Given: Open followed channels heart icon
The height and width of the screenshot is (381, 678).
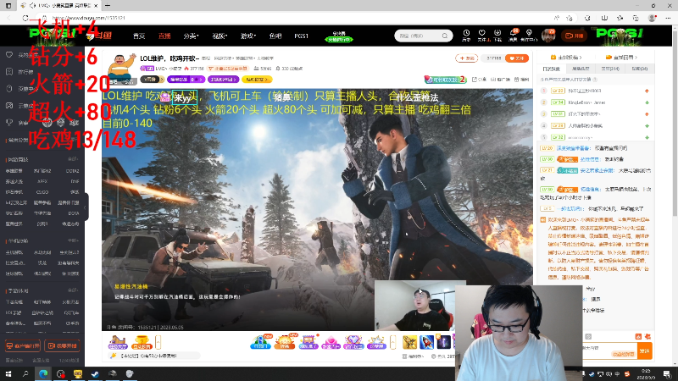Looking at the screenshot, I should coord(481,36).
